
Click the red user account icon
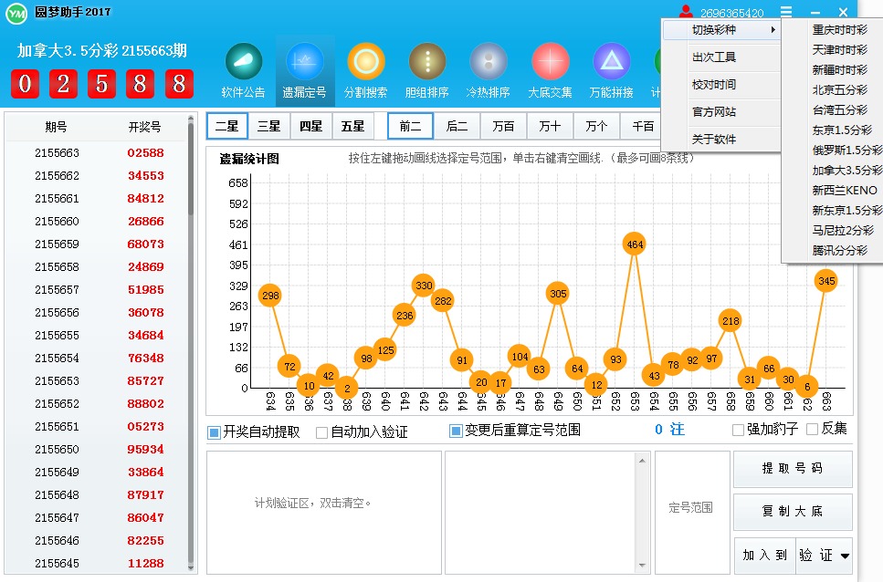tap(686, 11)
